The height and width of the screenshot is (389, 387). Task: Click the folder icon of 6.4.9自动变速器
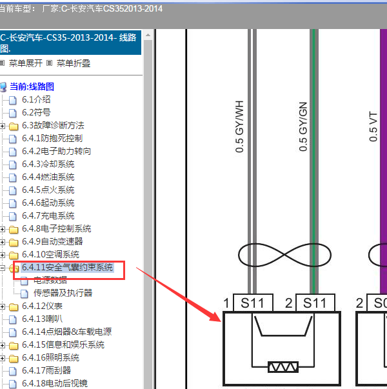[x=14, y=243]
